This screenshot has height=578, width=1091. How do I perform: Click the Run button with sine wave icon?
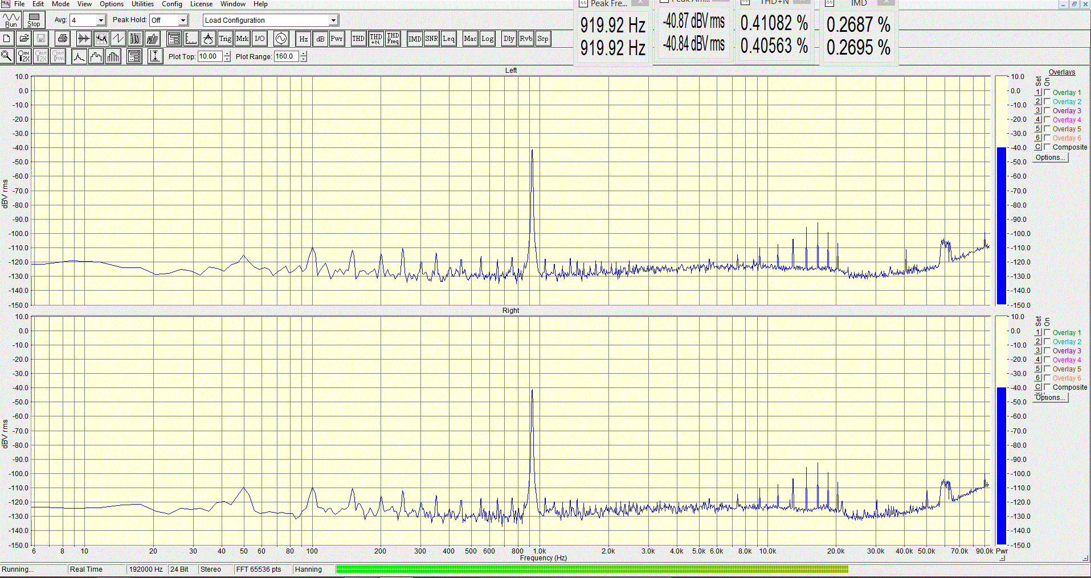11,20
